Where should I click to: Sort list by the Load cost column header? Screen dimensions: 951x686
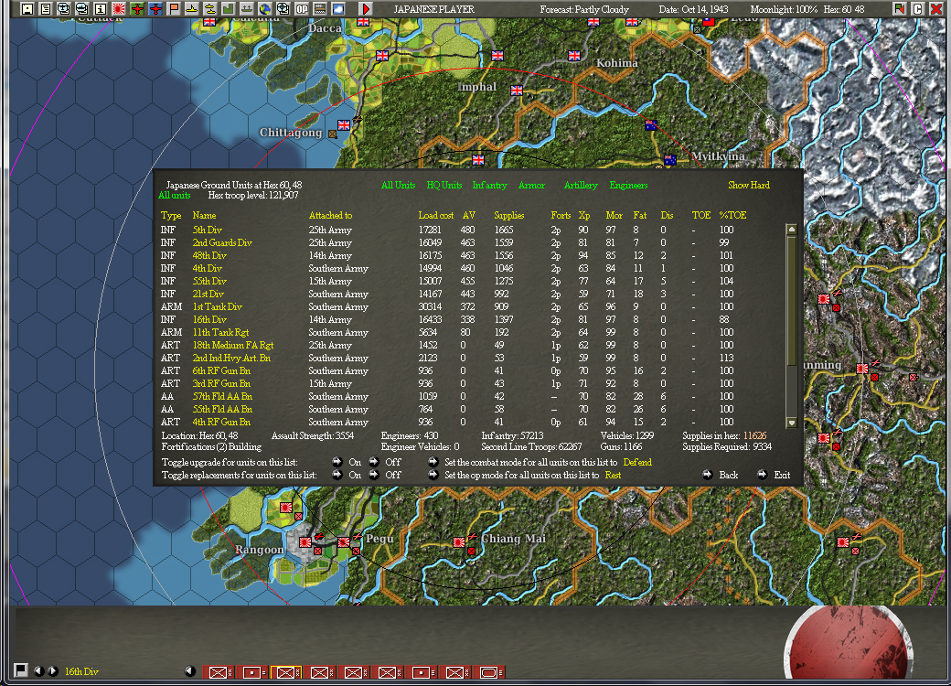[435, 215]
